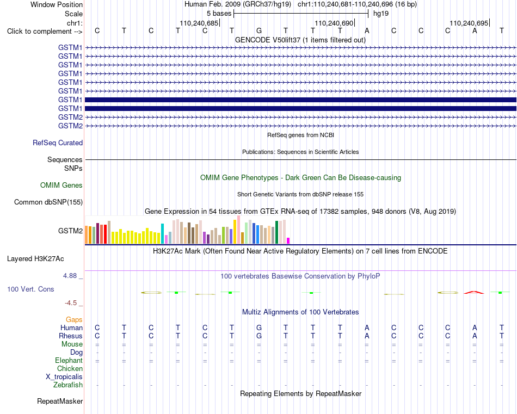
Task: Click 'Short Genetic Variants from dbSNP release 155'
Action: (300, 194)
